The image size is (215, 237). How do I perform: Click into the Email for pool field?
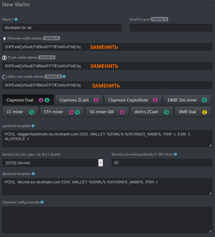click(x=171, y=28)
